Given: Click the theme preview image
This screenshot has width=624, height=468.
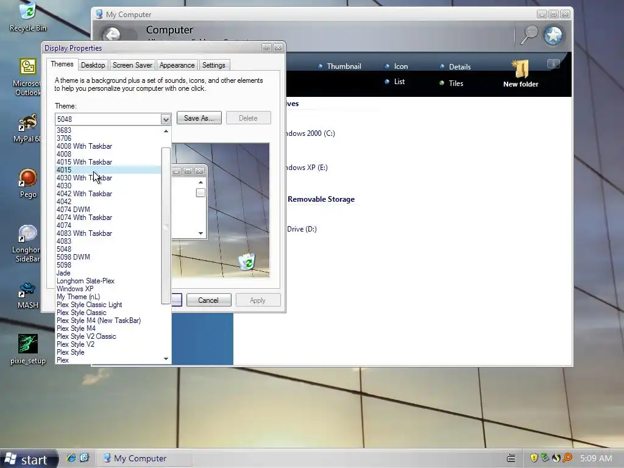Looking at the screenshot, I should (x=221, y=210).
